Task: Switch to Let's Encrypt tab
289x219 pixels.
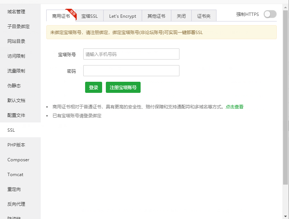Action: [x=122, y=16]
